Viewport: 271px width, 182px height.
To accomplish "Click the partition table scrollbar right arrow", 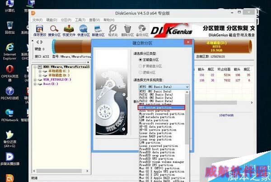I will click(x=252, y=103).
